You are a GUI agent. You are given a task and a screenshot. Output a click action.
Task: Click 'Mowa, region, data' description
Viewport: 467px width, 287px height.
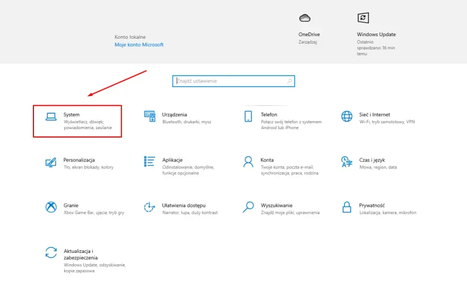point(378,167)
